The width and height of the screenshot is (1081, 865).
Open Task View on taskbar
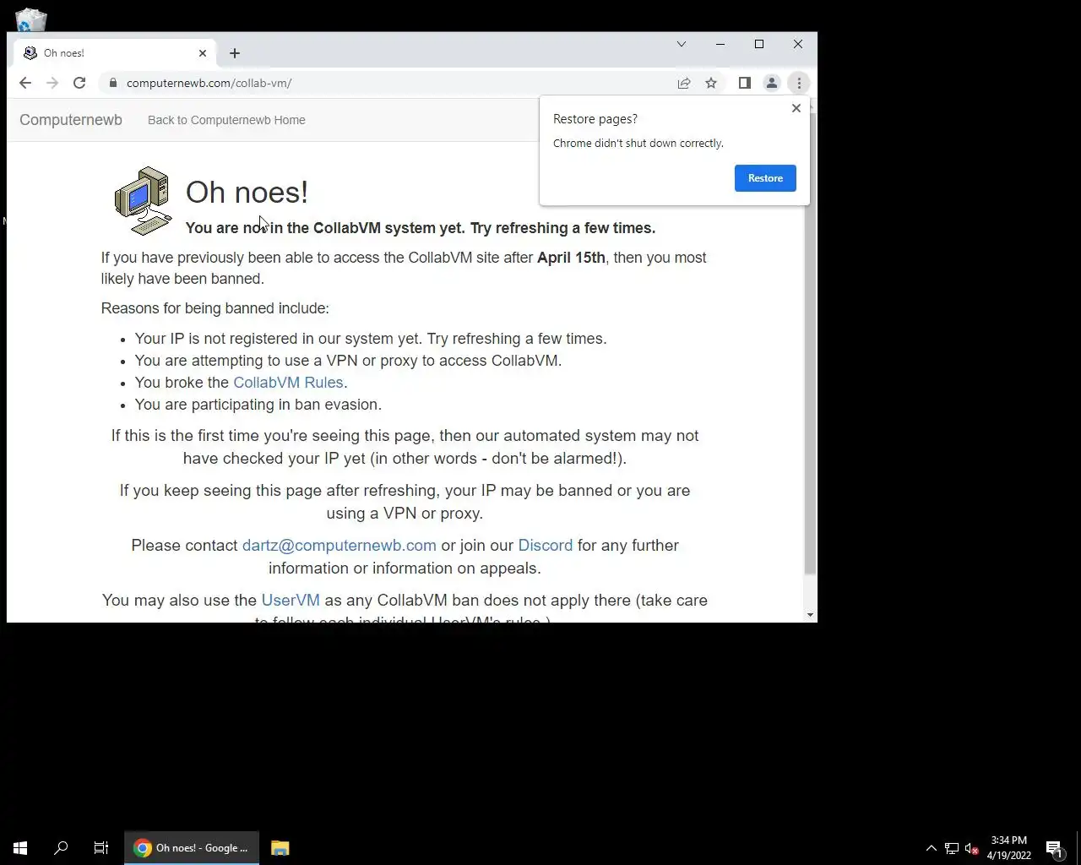coord(101,848)
